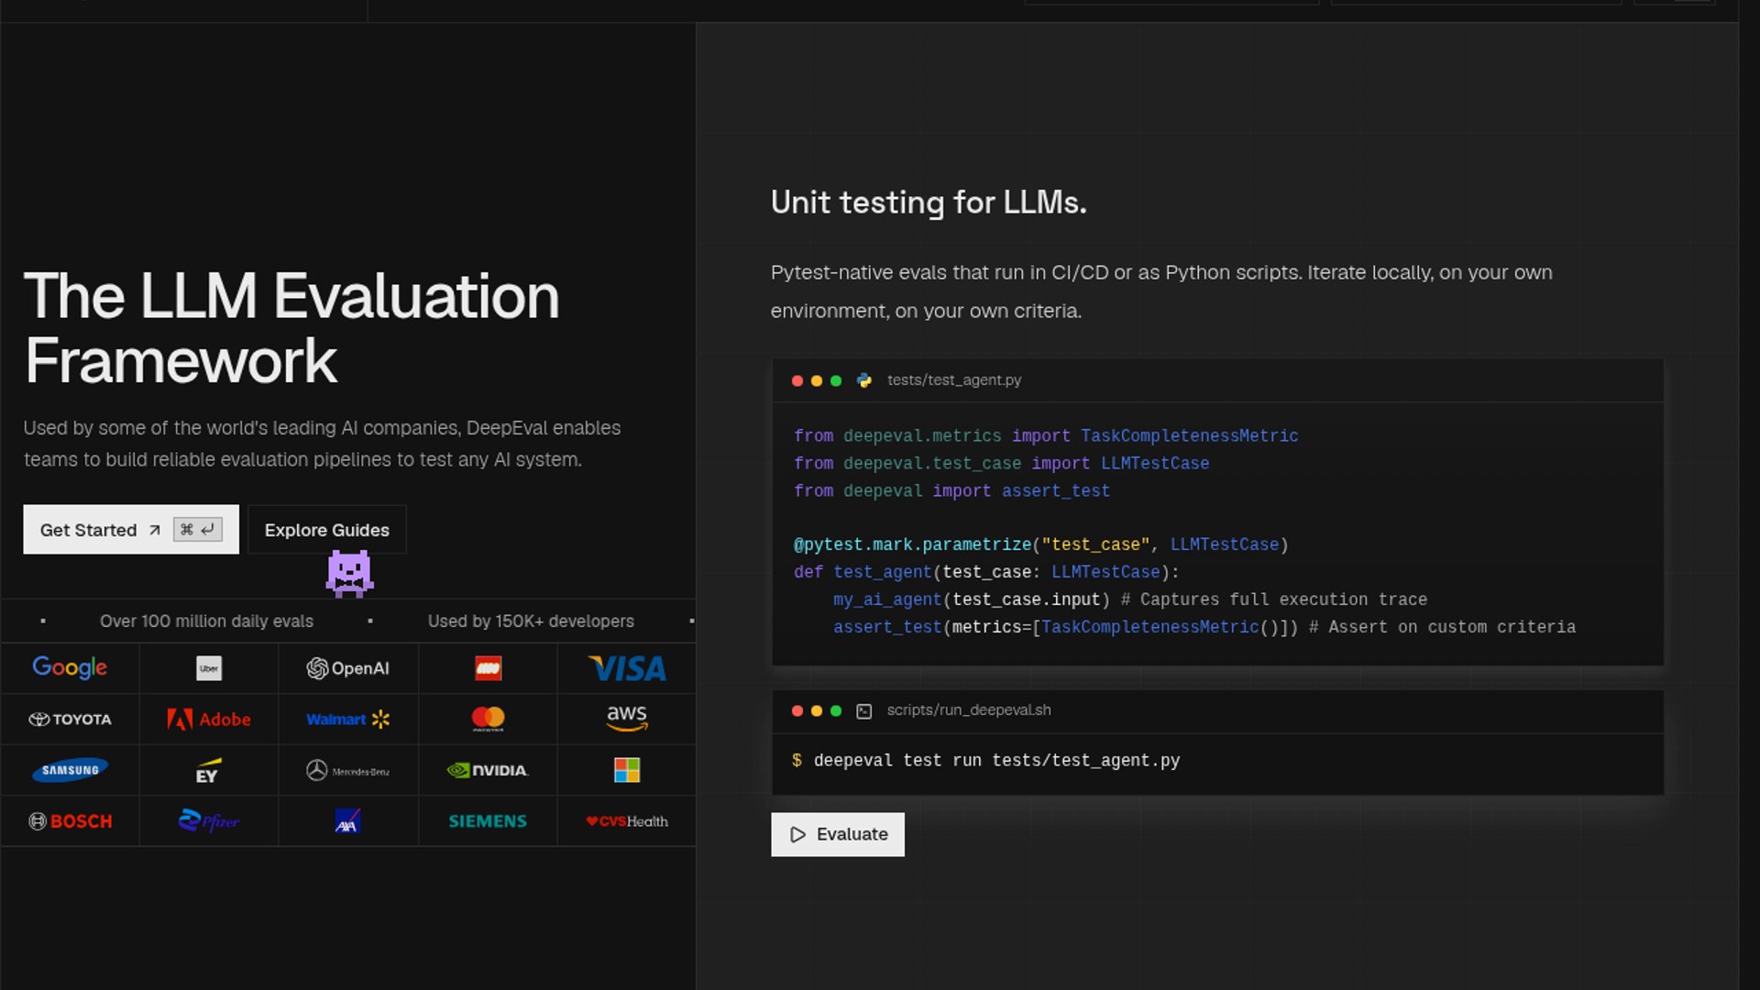Click the Uber logo tile

click(209, 668)
